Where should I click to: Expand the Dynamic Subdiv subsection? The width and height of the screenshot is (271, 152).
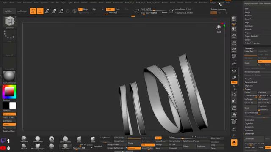[x=251, y=82]
